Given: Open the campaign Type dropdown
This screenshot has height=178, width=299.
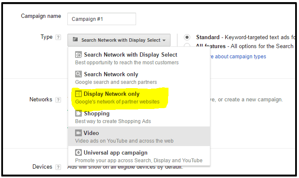Looking at the screenshot, I should [119, 40].
